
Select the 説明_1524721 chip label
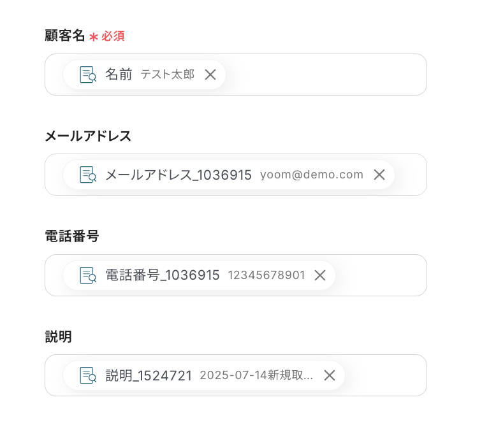[149, 375]
